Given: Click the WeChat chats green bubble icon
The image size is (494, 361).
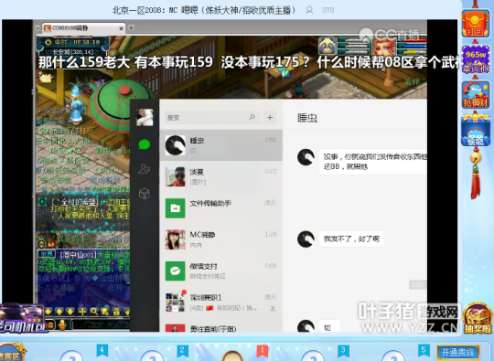Looking at the screenshot, I should click(x=145, y=144).
